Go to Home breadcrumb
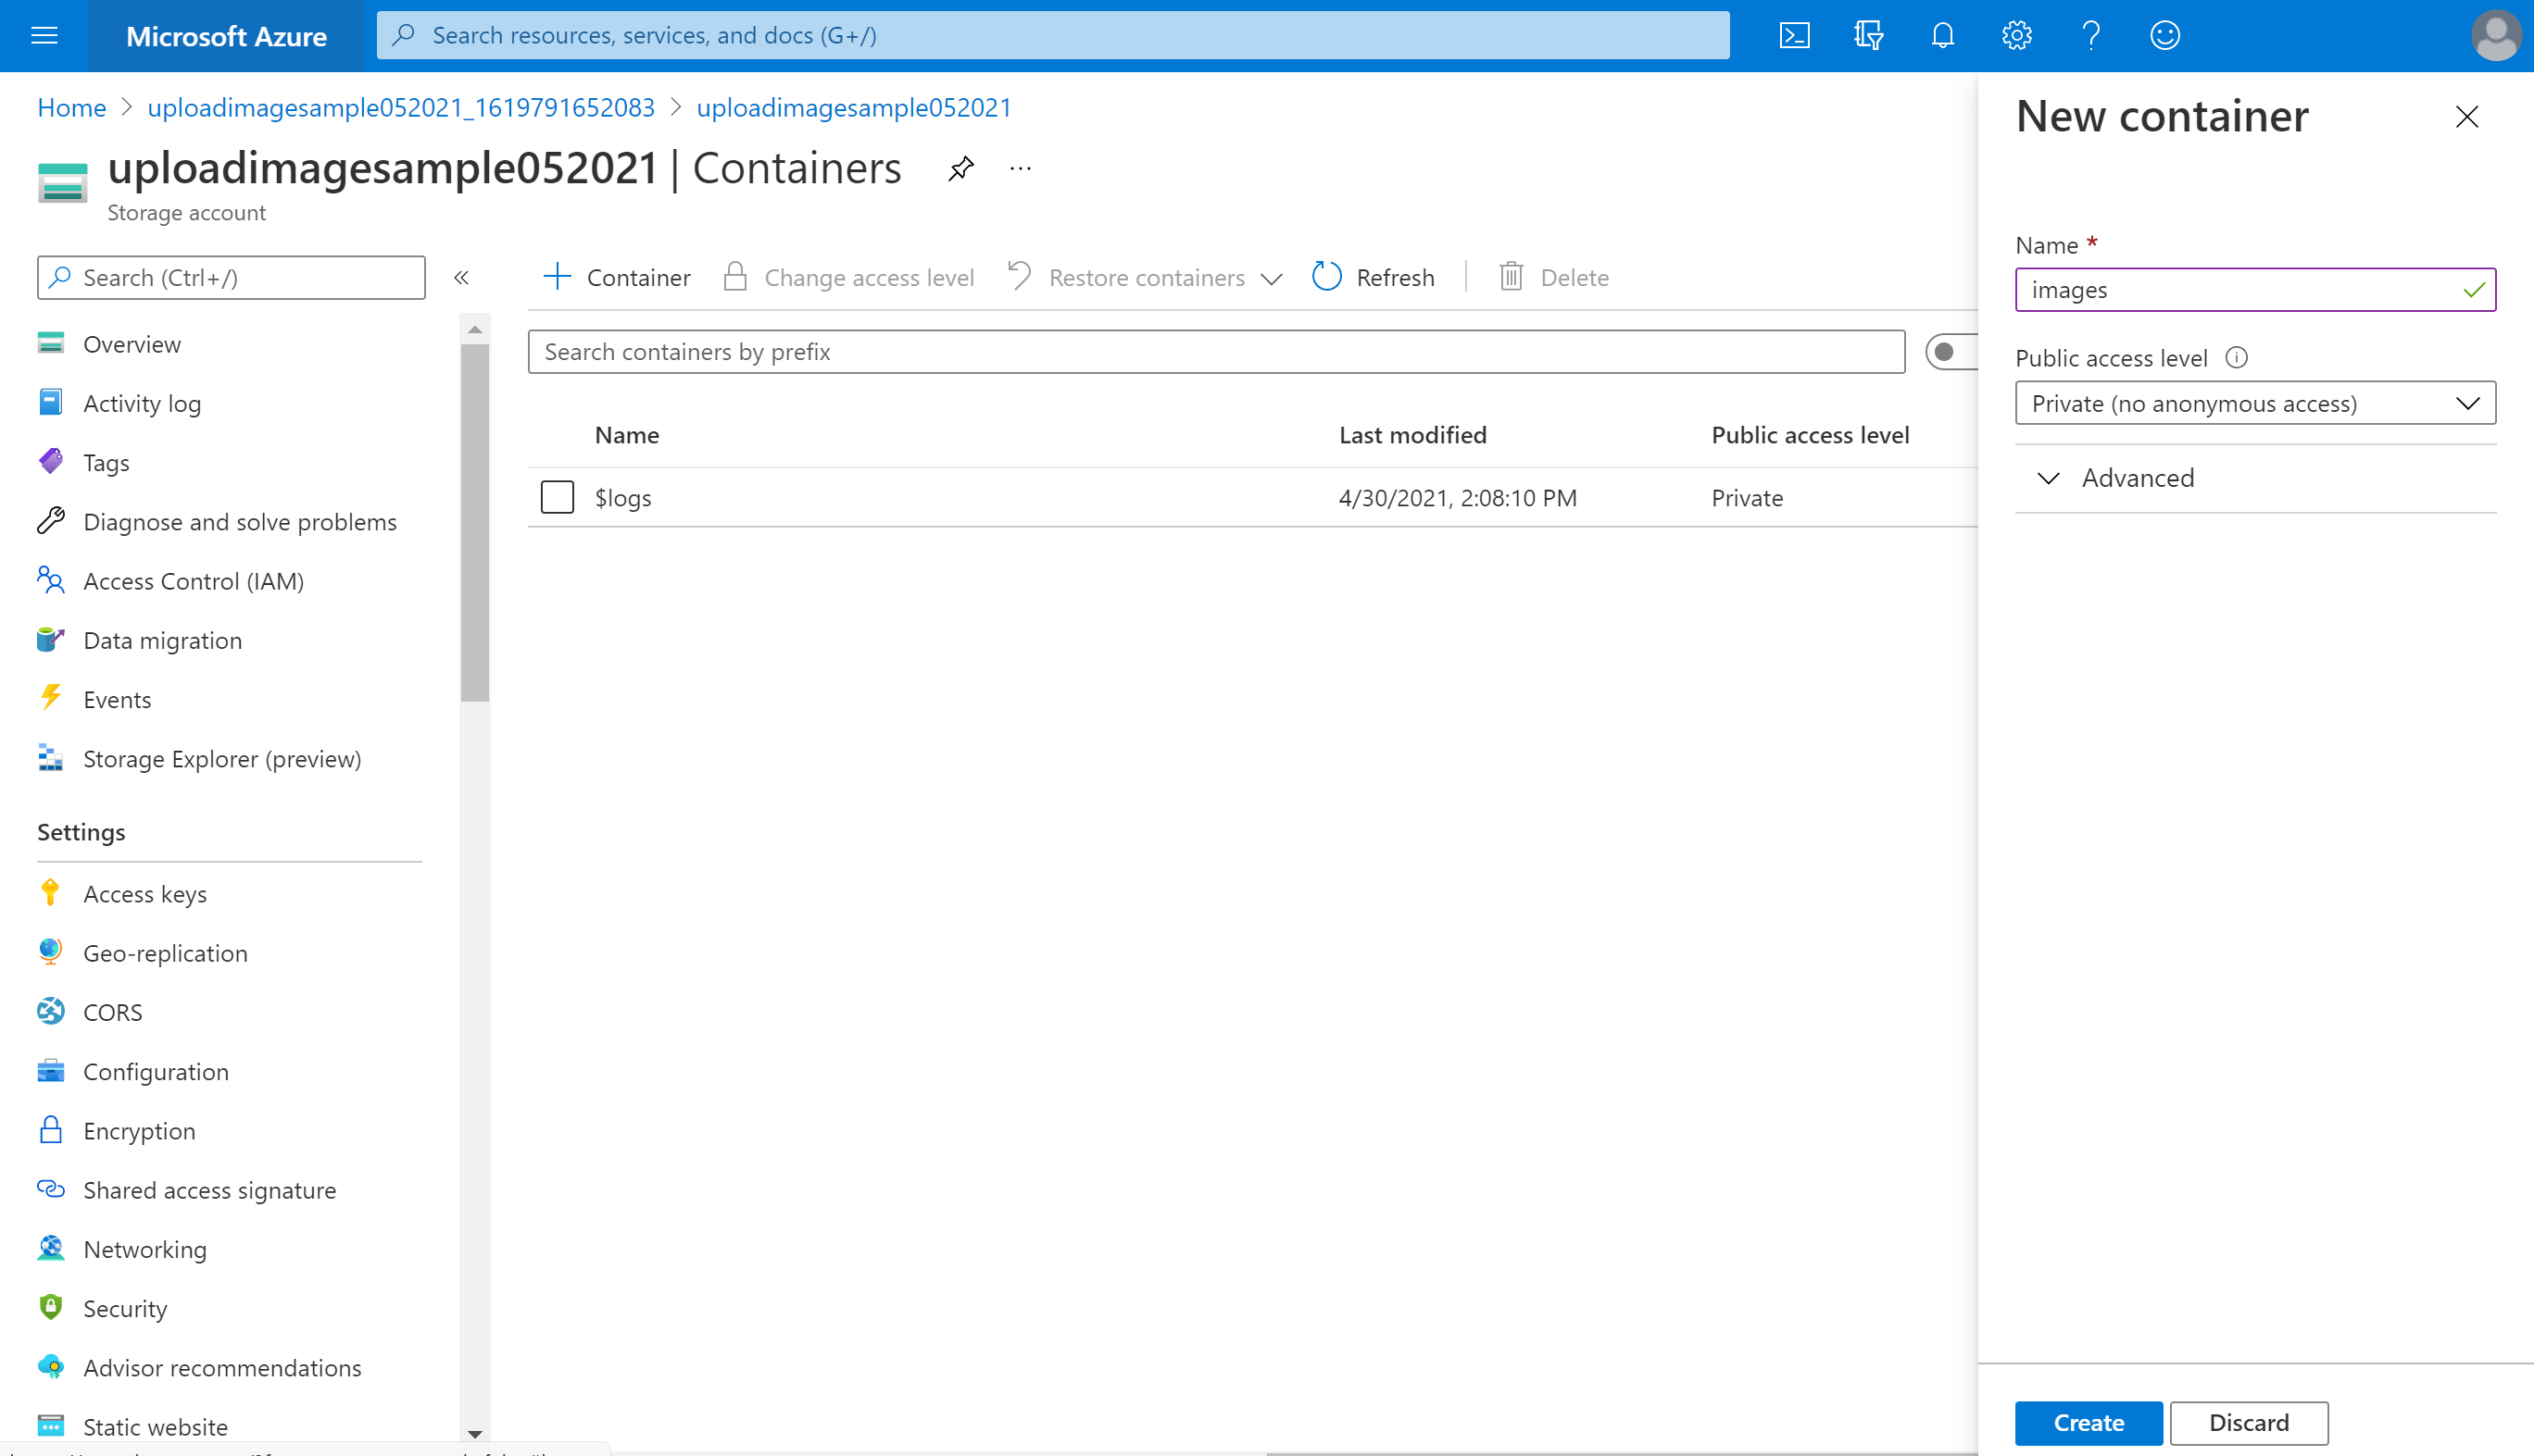 click(72, 108)
